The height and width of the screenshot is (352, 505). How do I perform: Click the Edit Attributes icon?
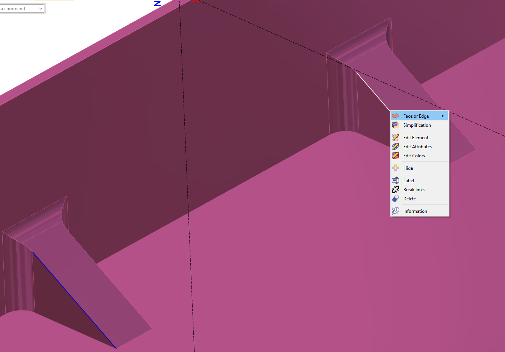395,147
